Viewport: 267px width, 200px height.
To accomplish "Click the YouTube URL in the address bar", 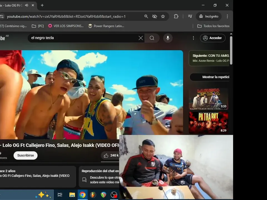I will point(66,16).
